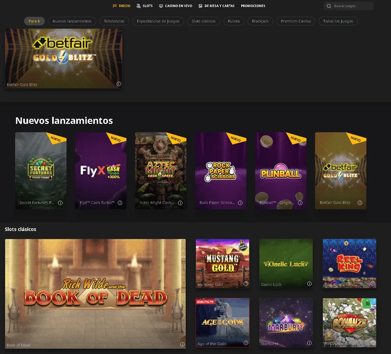The image size is (391, 354).
Task: Open Plinball game card
Action: pyautogui.click(x=281, y=171)
